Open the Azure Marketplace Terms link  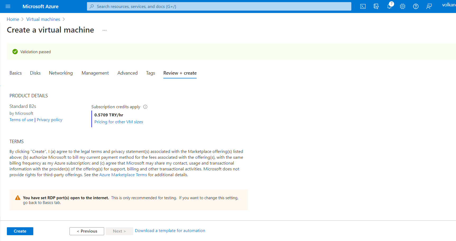123,175
